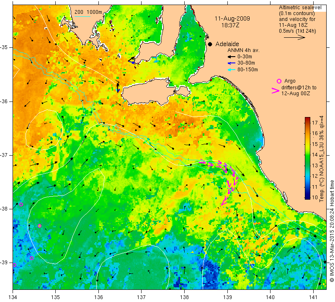
Task: Click the magenta Argo circle in the legend
Action: pyautogui.click(x=279, y=81)
